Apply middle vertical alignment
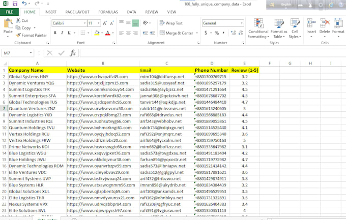This screenshot has height=220, width=346. [x=128, y=23]
